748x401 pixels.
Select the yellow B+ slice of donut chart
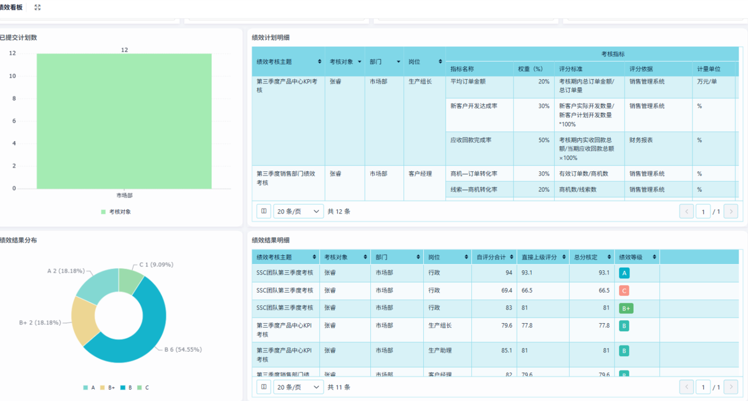coord(83,321)
